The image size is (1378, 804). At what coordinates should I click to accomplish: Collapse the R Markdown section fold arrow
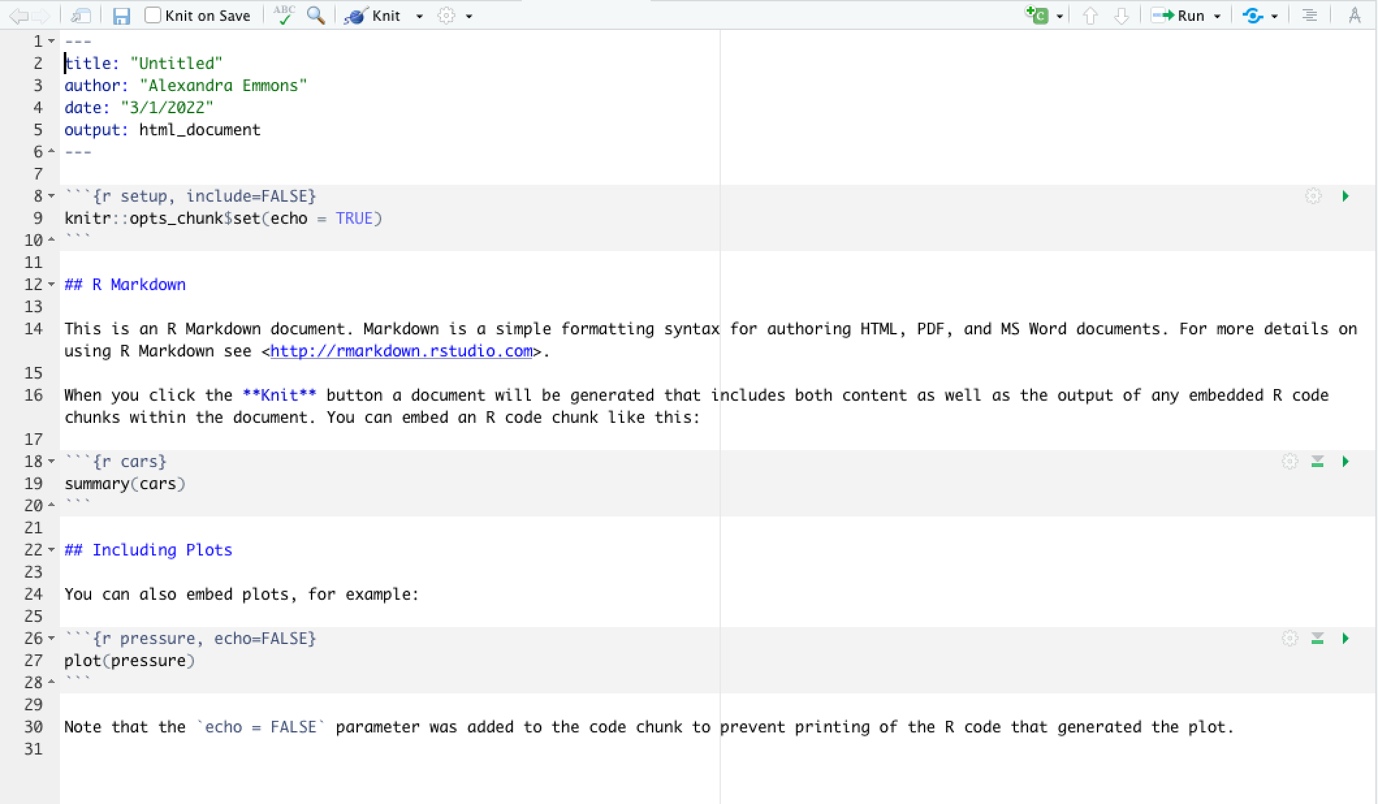(x=51, y=285)
